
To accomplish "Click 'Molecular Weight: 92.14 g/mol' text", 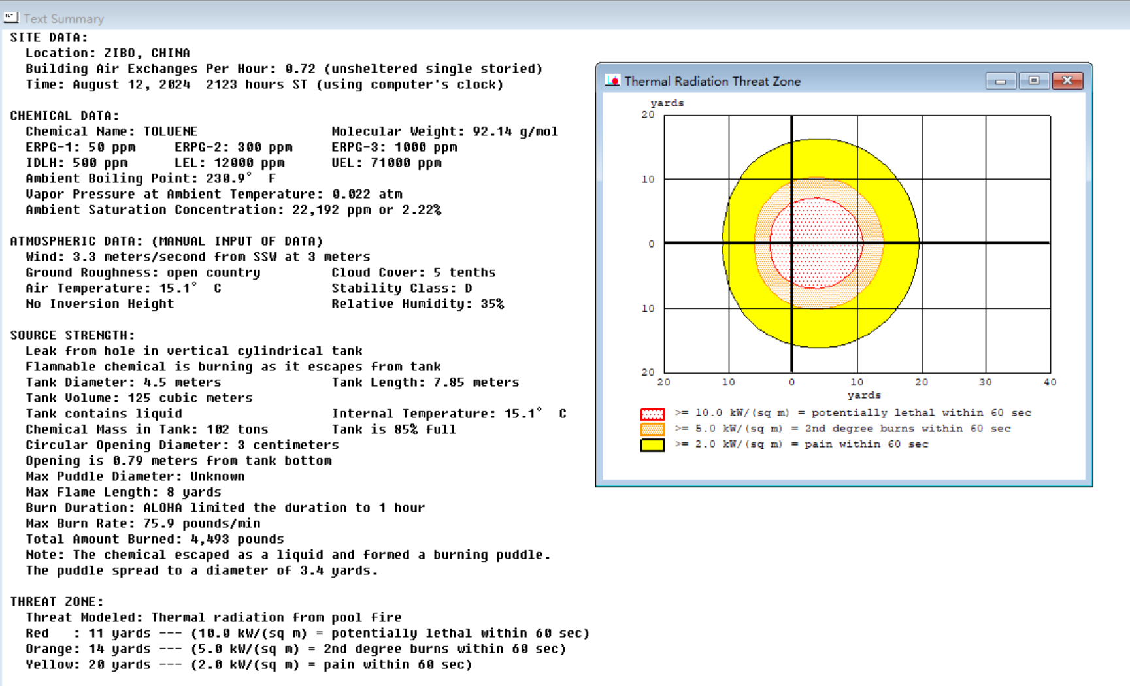I will 444,131.
